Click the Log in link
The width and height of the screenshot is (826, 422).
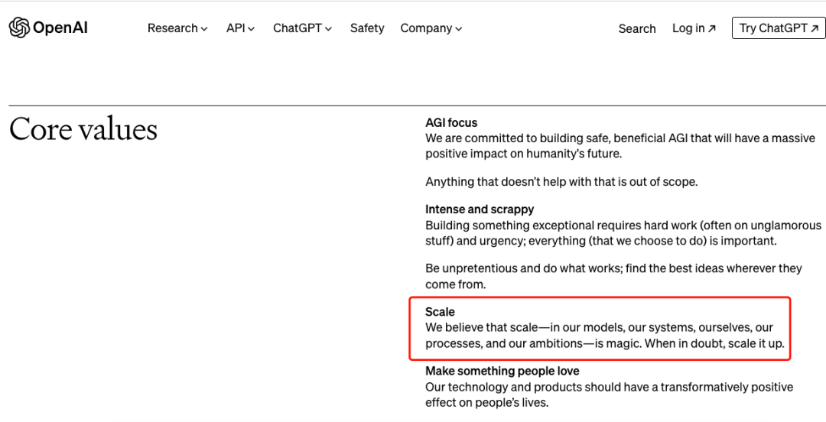[688, 28]
